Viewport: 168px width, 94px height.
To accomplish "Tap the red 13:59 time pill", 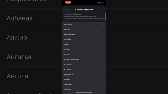I will click(68, 2).
